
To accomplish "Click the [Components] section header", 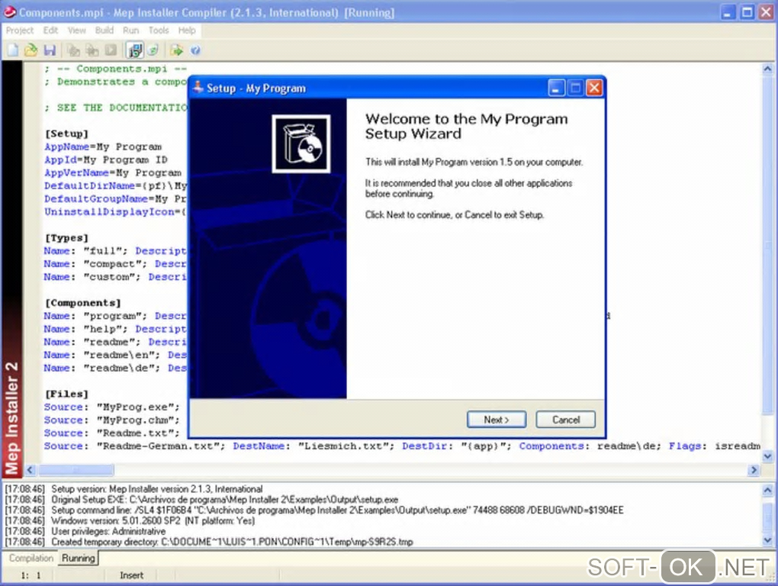I will (83, 303).
